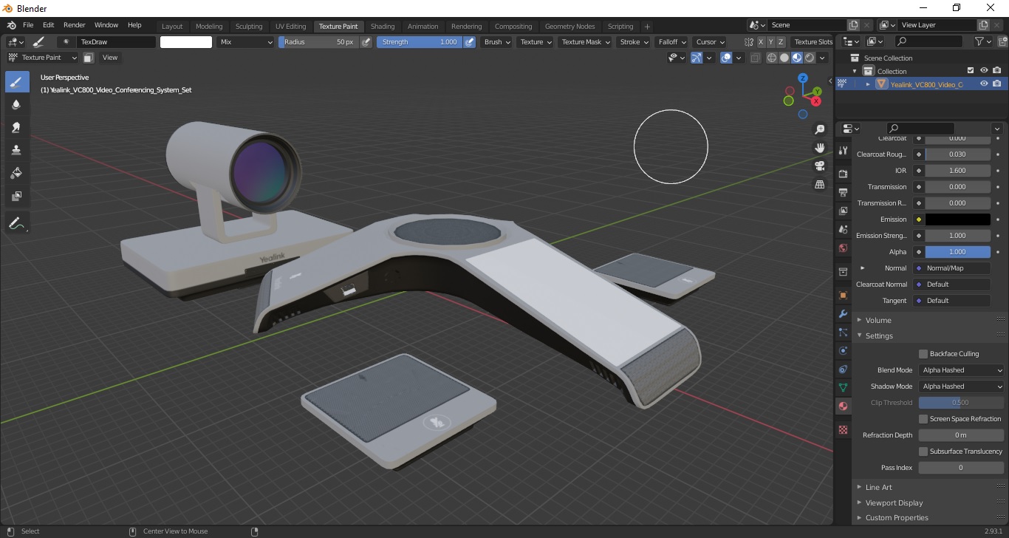Open the Render menu
This screenshot has width=1009, height=538.
coord(74,25)
